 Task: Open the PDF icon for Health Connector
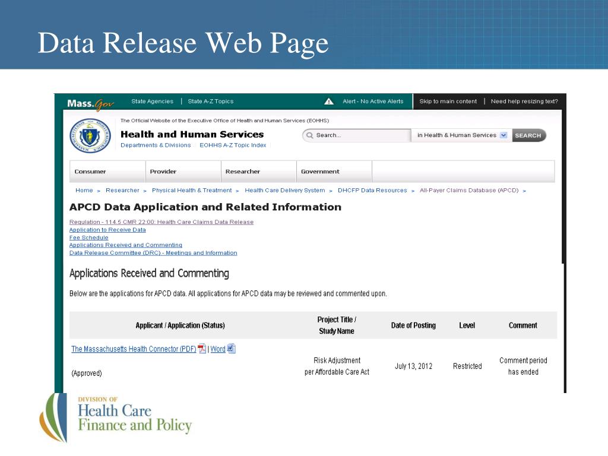(x=202, y=349)
